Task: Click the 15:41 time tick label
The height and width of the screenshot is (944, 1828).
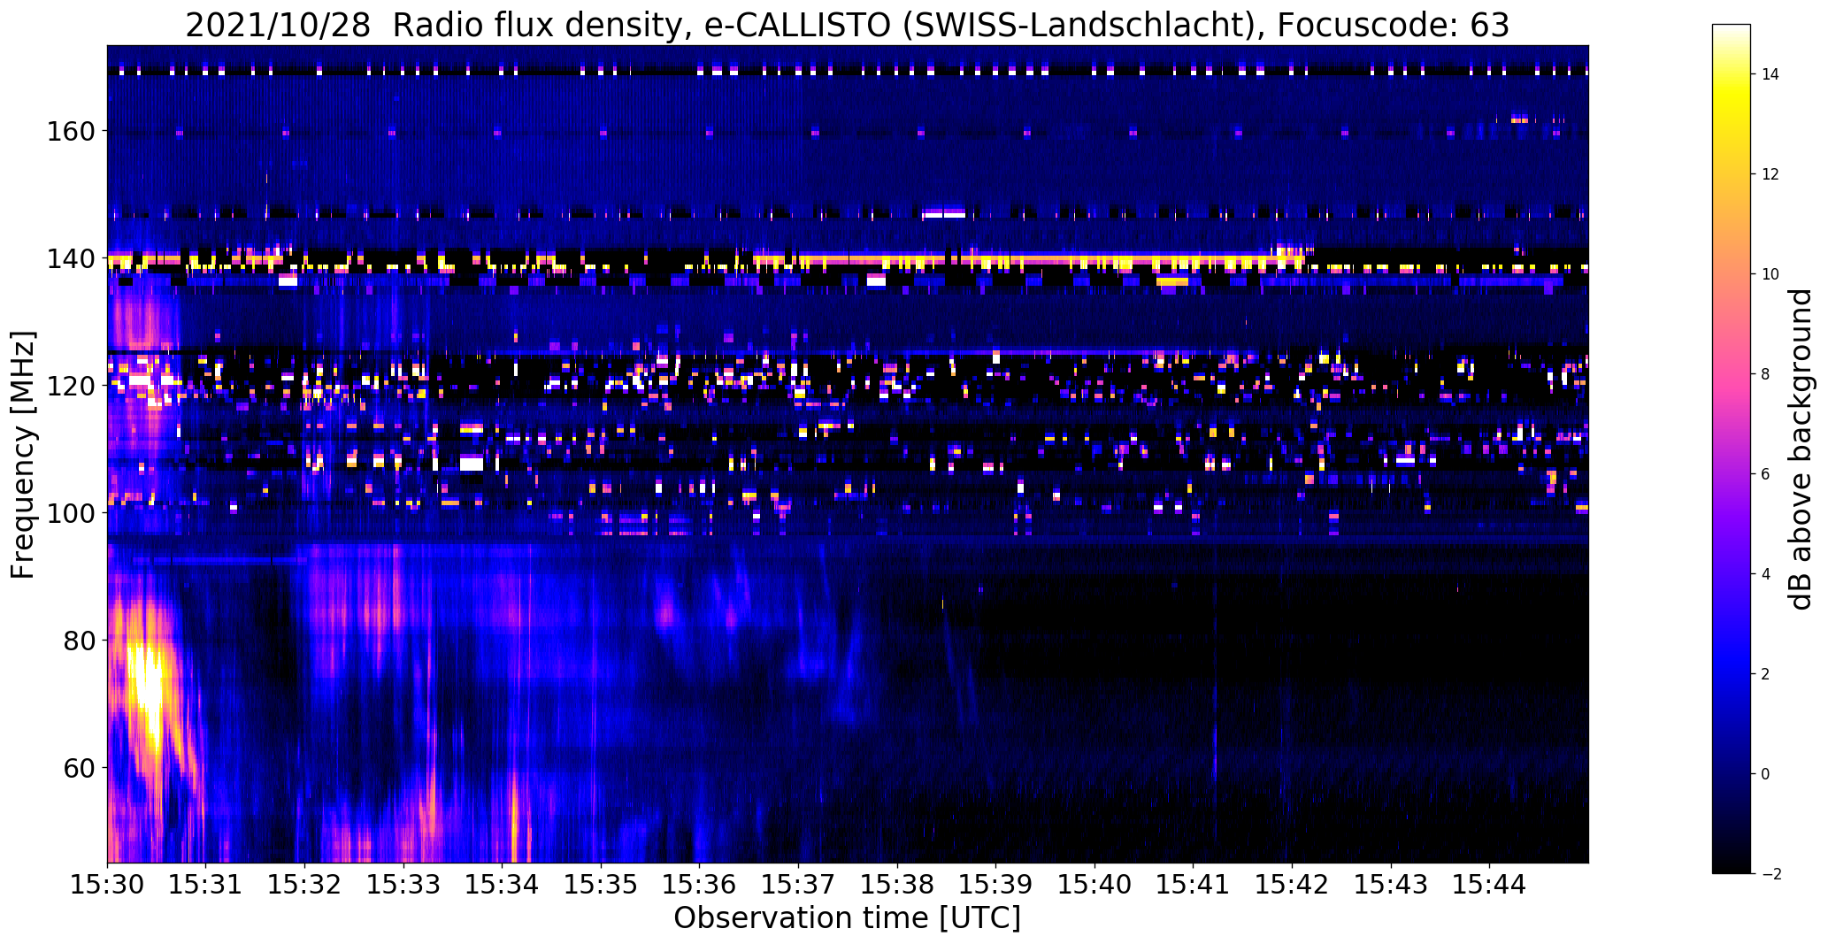Action: [1193, 883]
